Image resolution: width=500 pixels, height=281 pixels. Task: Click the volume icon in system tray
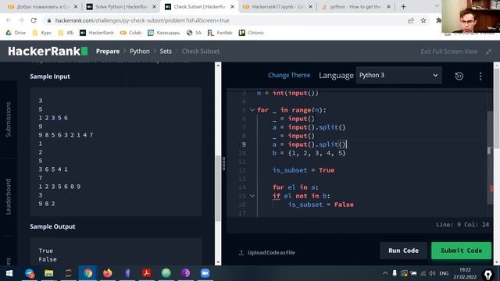[432, 273]
